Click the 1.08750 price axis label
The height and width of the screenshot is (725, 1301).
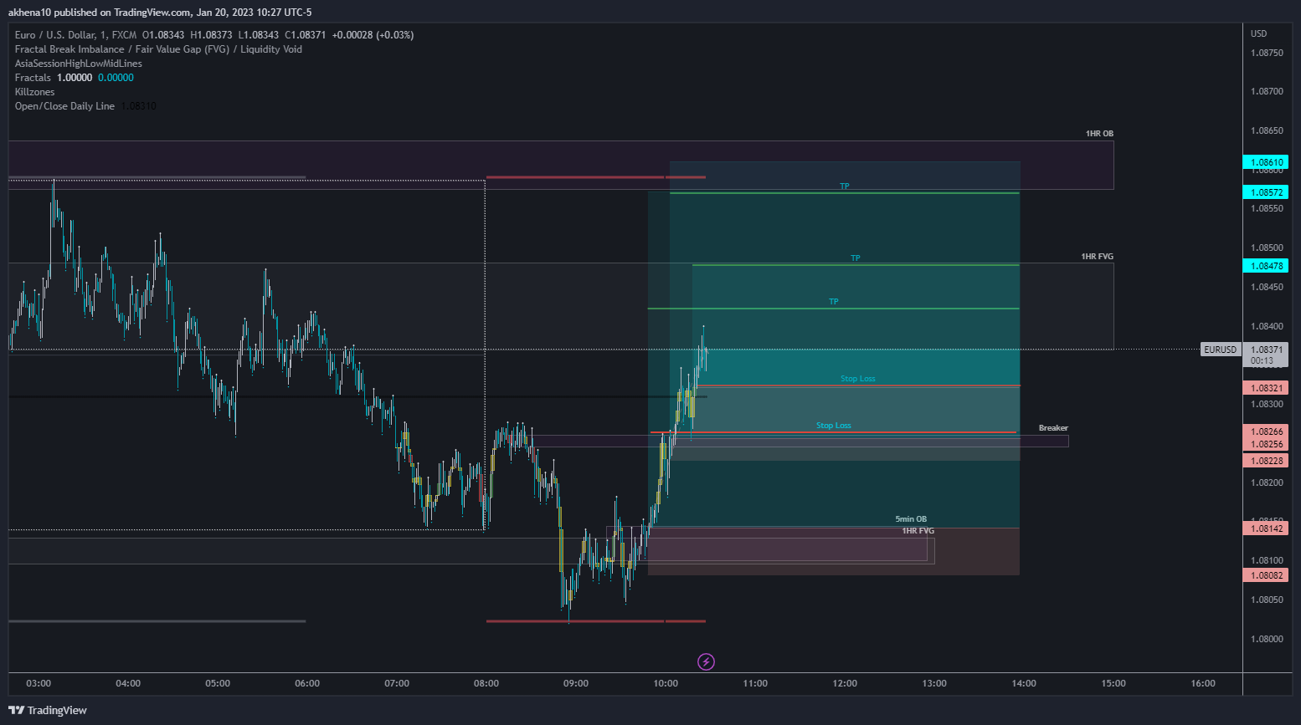tap(1267, 53)
